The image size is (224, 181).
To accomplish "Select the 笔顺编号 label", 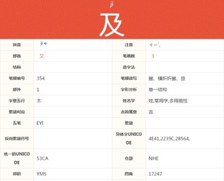I will point(17,78).
